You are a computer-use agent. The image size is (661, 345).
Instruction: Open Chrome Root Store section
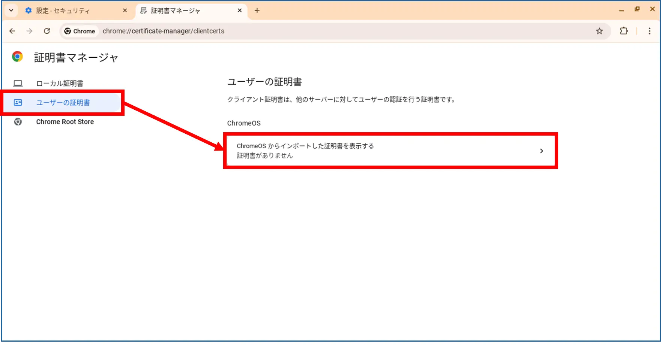(x=65, y=122)
